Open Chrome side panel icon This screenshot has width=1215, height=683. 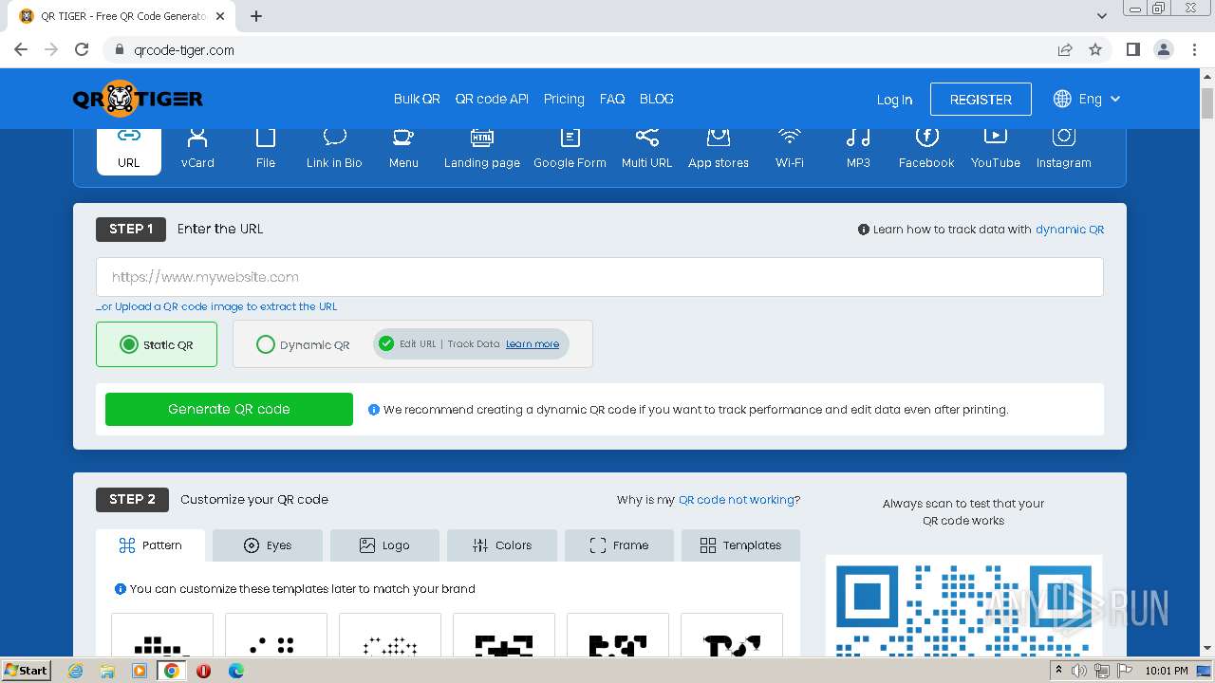[1132, 49]
